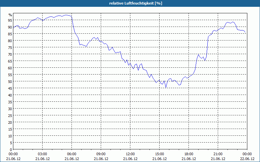260x162 pixels.
Task: Click the y-axis label '80'
Action: pos(10,40)
